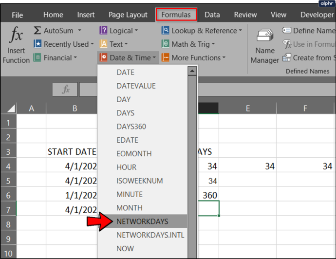Select NETWORKDAYS from the function list
The width and height of the screenshot is (336, 259).
(x=142, y=222)
